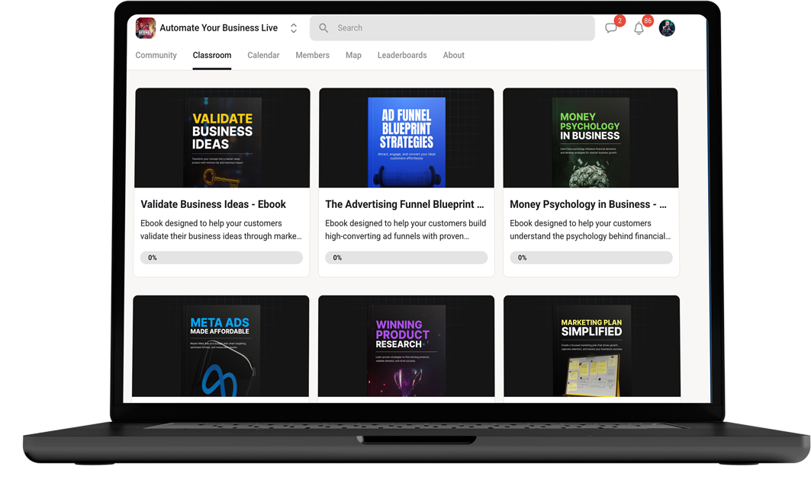This screenshot has width=811, height=486.
Task: Click progress bar under Money Psychology course
Action: [x=591, y=257]
